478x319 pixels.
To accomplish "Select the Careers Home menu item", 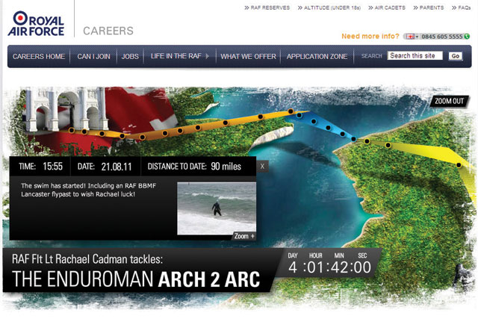I will [39, 57].
